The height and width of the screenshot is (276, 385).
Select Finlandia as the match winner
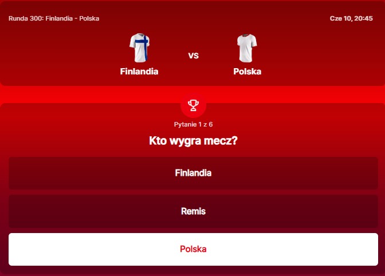193,173
